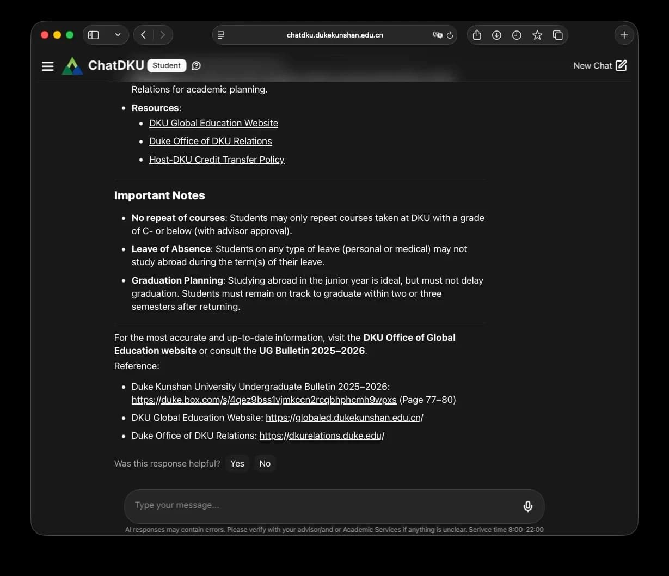The height and width of the screenshot is (576, 669).
Task: Reload the page
Action: point(450,35)
